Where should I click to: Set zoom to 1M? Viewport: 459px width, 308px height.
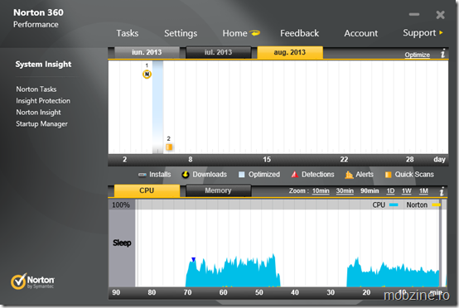pos(423,191)
